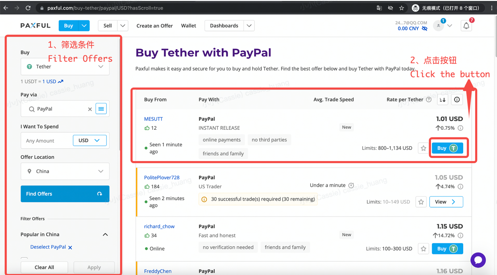
Task: Clear PayPal from Pay via field
Action: (x=90, y=109)
